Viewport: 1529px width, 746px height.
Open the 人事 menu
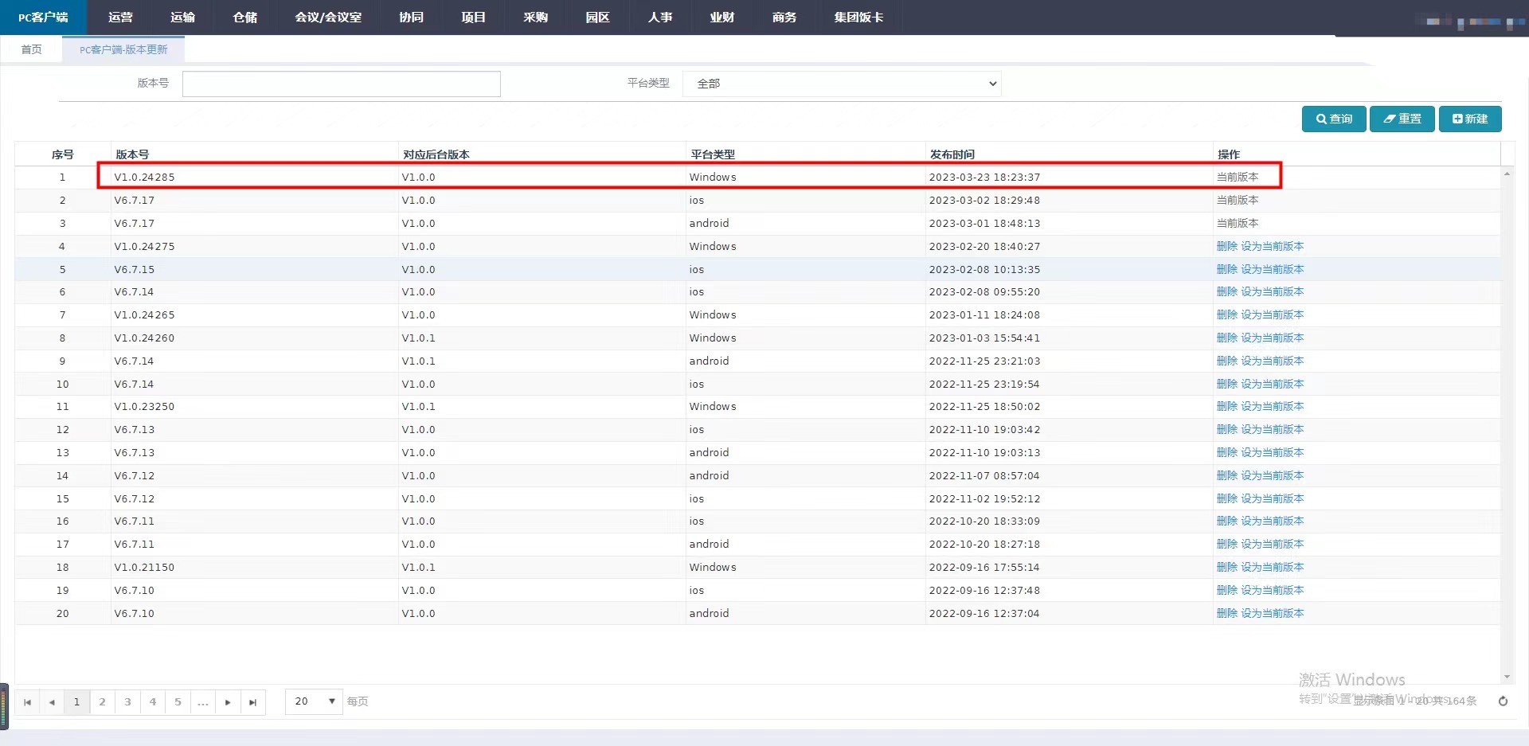click(x=659, y=17)
